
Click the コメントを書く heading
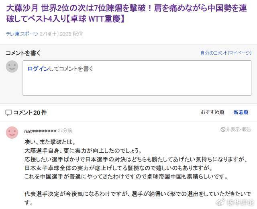point(23,53)
